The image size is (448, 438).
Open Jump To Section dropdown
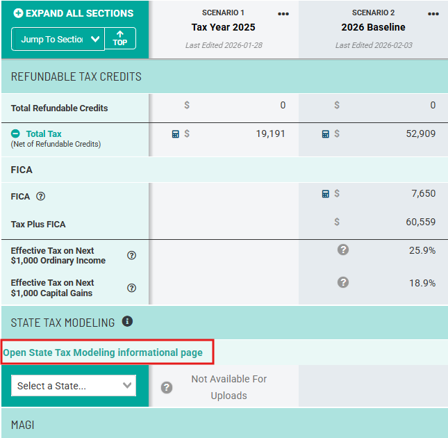click(x=58, y=39)
